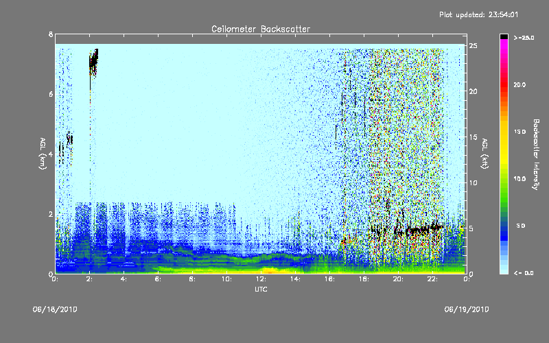This screenshot has height=343, width=549.
Task: Click the 6 km tick label on left axis
Action: [51, 94]
